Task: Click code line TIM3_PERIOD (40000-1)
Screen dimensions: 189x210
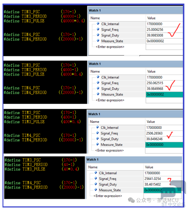Action: click(x=42, y=16)
